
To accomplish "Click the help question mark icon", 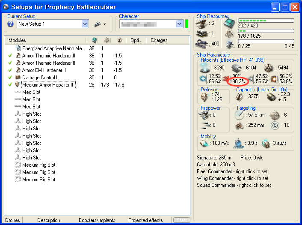I will (10, 24).
